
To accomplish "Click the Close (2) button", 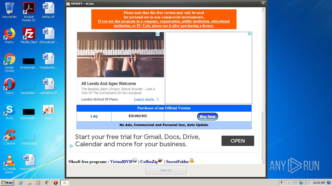I will click(x=166, y=170).
